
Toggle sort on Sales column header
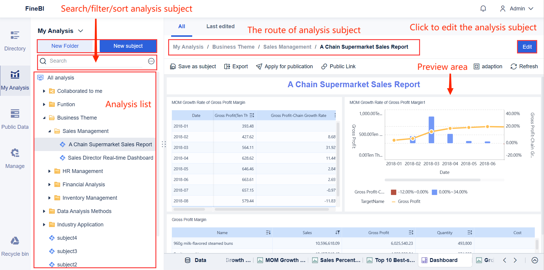338,233
